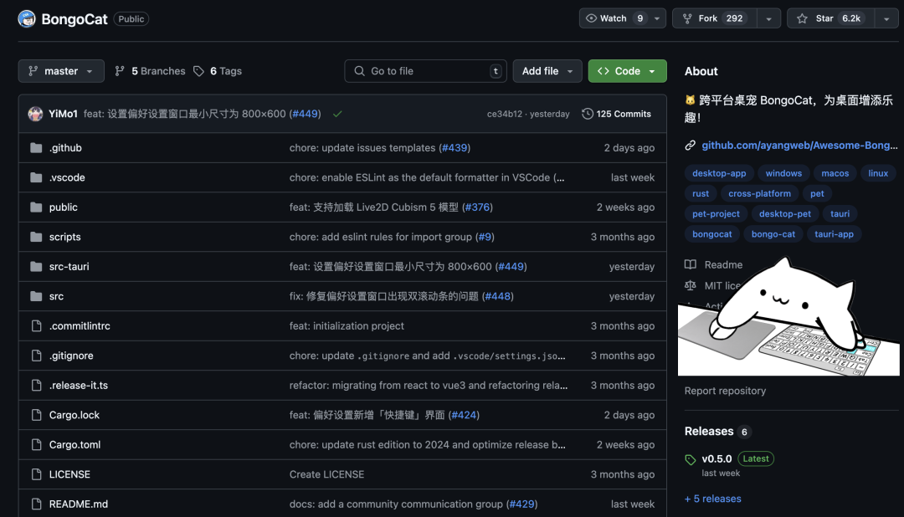Expand the Fork options dropdown arrow
The image size is (904, 517).
tap(768, 18)
